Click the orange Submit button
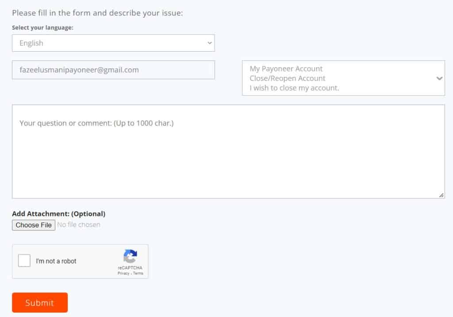Screen dimensions: 453x317 [x=40, y=302]
